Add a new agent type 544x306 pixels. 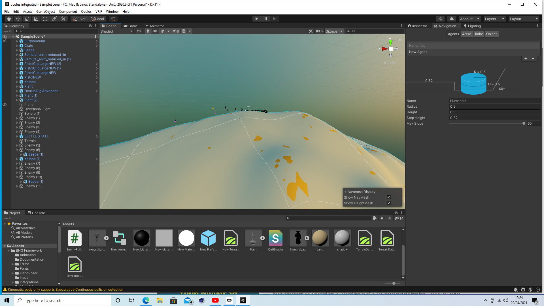click(x=526, y=58)
